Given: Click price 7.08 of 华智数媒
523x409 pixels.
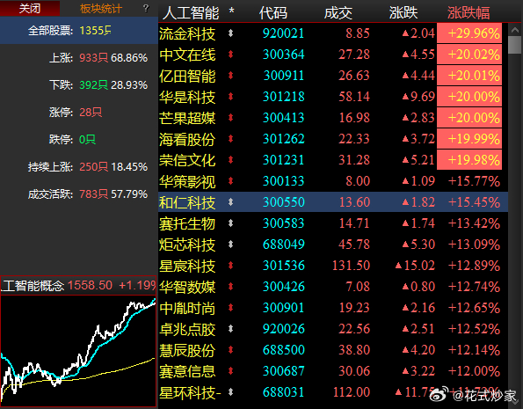Looking at the screenshot, I should pos(358,287).
